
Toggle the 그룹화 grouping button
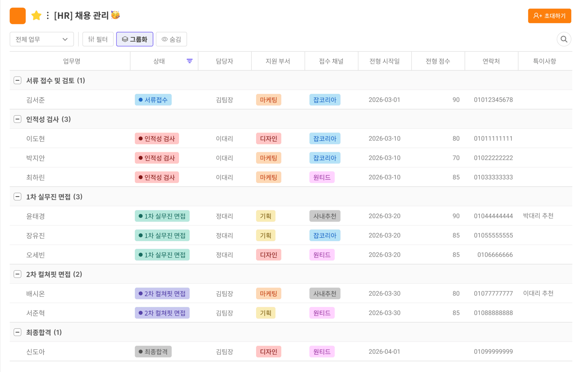click(135, 39)
